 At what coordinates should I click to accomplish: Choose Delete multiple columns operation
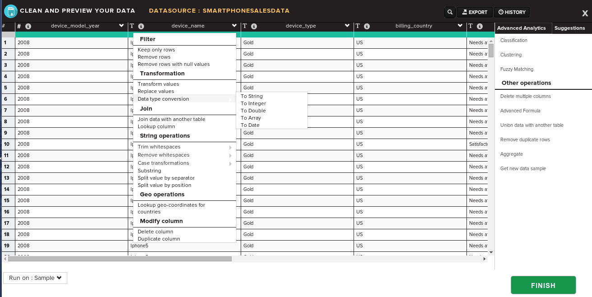pyautogui.click(x=525, y=96)
